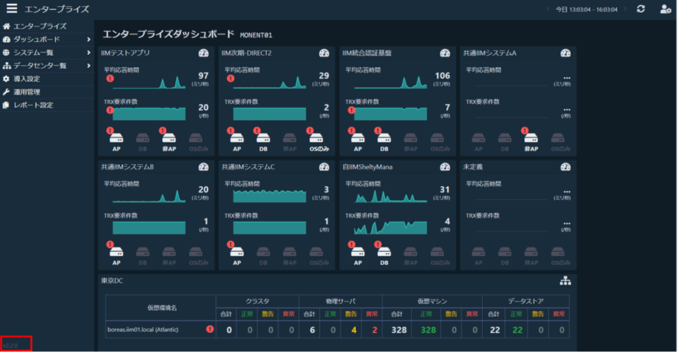Open the gauge icon on 共通IIMシステムA card
The width and height of the screenshot is (678, 352).
(566, 53)
